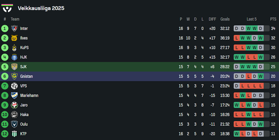Open the Oulu team name link

pos(24,124)
